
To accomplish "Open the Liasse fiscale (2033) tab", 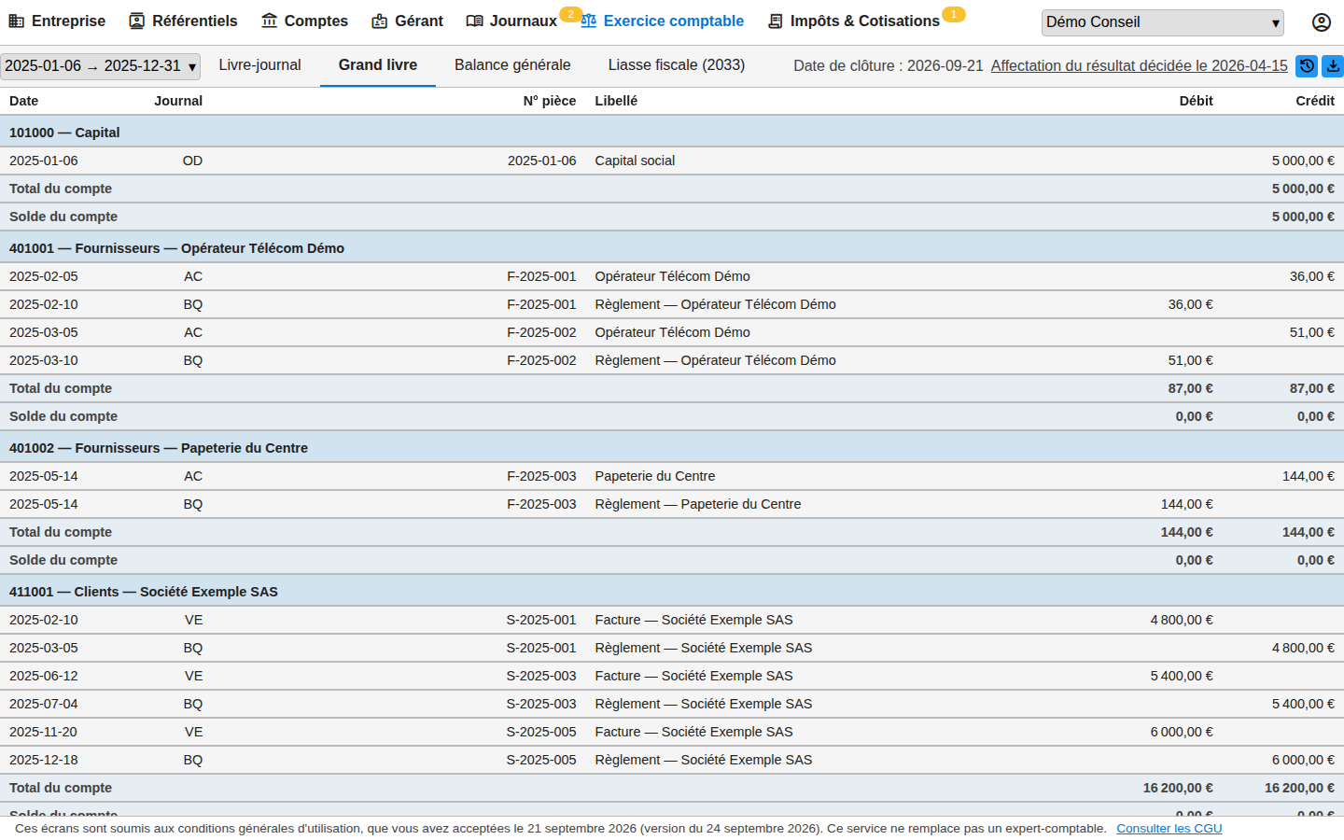I will pos(677,65).
